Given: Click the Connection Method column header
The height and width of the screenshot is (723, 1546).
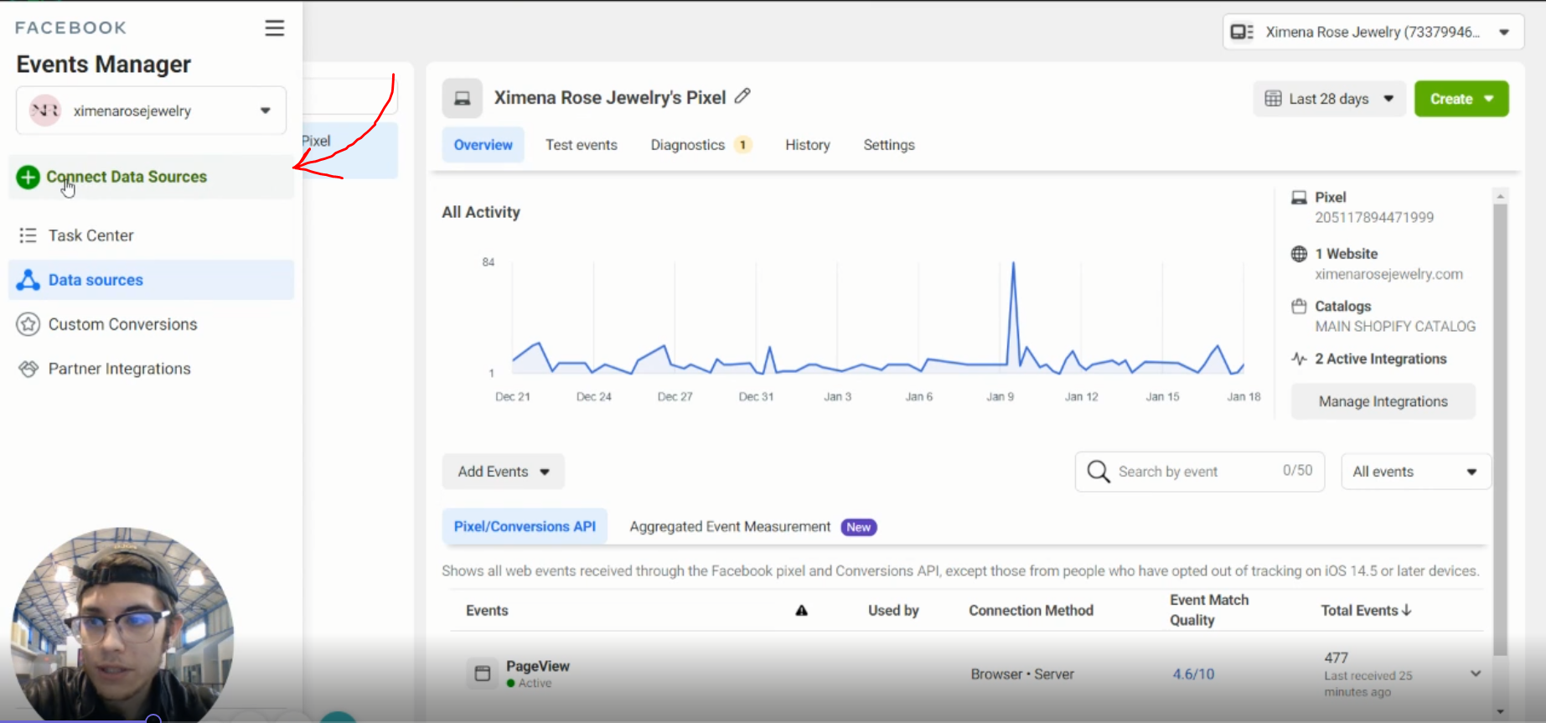Looking at the screenshot, I should point(1031,611).
